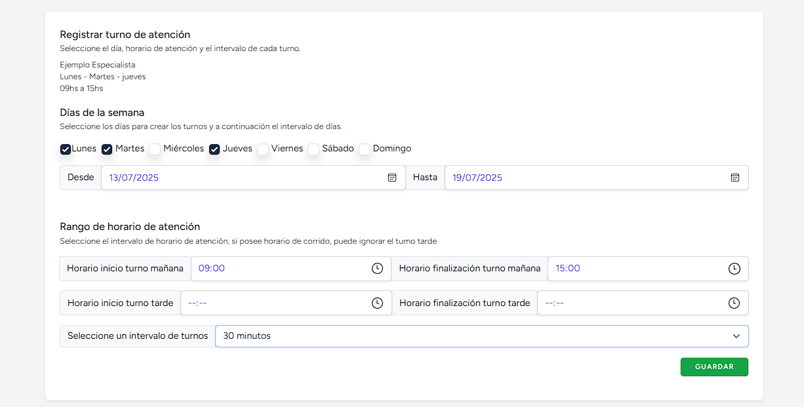Uncheck the Jueves checkbox
The width and height of the screenshot is (804, 407).
(214, 149)
